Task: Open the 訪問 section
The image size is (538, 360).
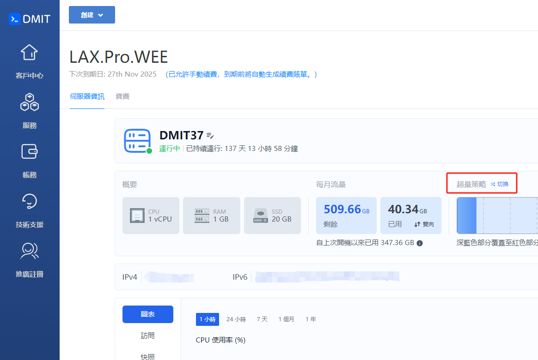Action: (x=148, y=336)
